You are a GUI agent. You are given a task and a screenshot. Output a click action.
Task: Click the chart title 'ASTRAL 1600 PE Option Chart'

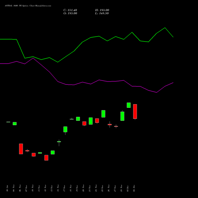19,6
